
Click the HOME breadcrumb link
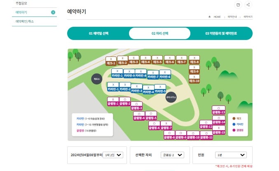pyautogui.click(x=217, y=17)
